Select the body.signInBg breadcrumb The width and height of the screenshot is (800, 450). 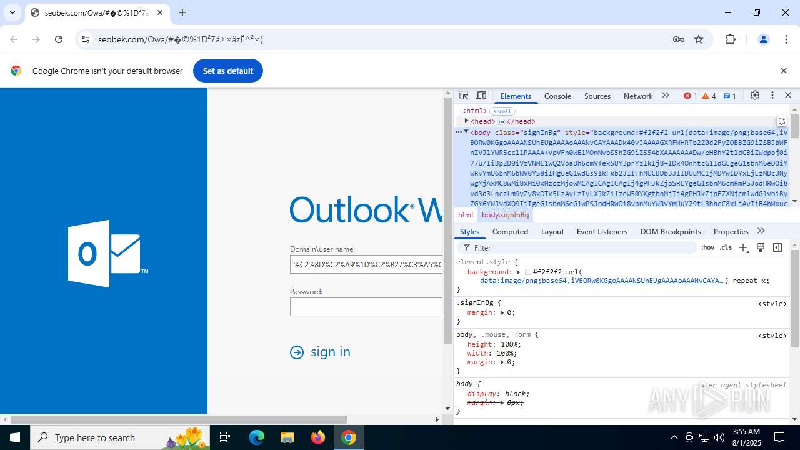[x=505, y=215]
